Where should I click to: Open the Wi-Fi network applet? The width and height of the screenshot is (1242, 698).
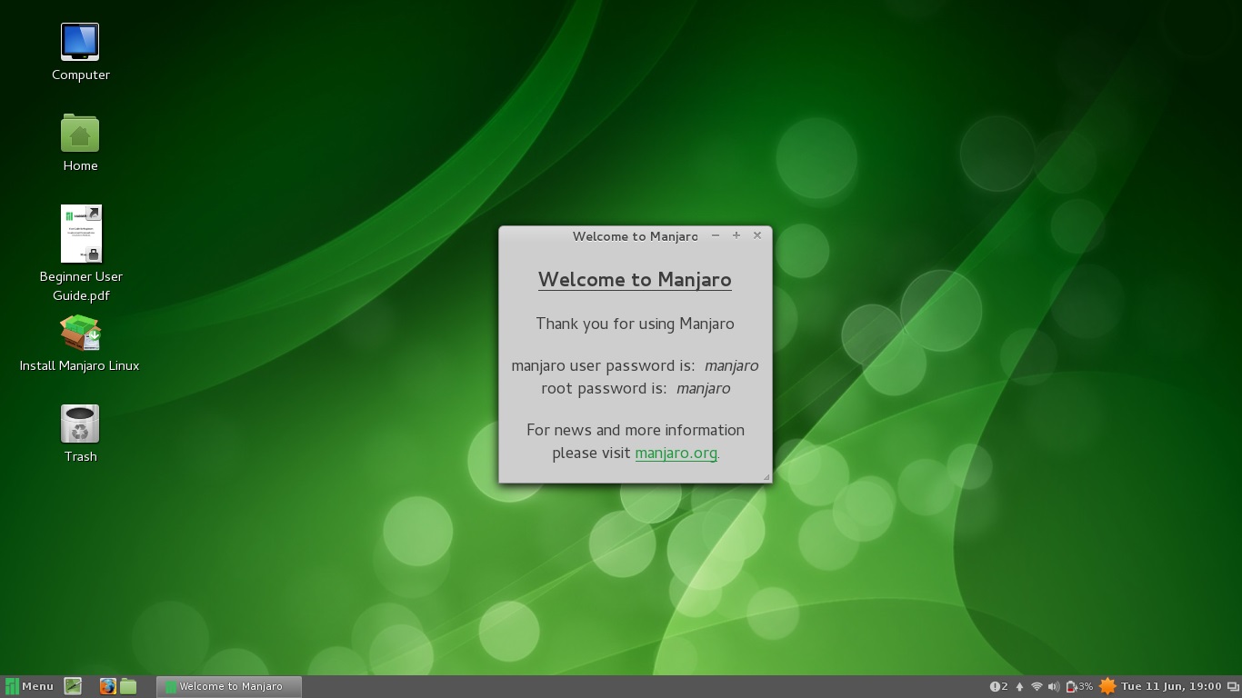1037,686
